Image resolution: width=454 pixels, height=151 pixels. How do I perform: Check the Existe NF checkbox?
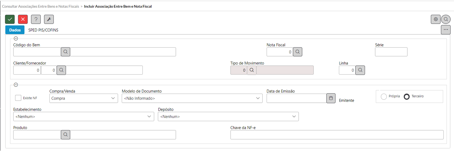click(x=18, y=98)
